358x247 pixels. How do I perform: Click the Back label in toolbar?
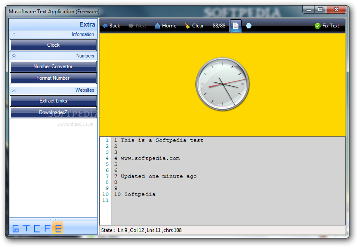tap(114, 26)
